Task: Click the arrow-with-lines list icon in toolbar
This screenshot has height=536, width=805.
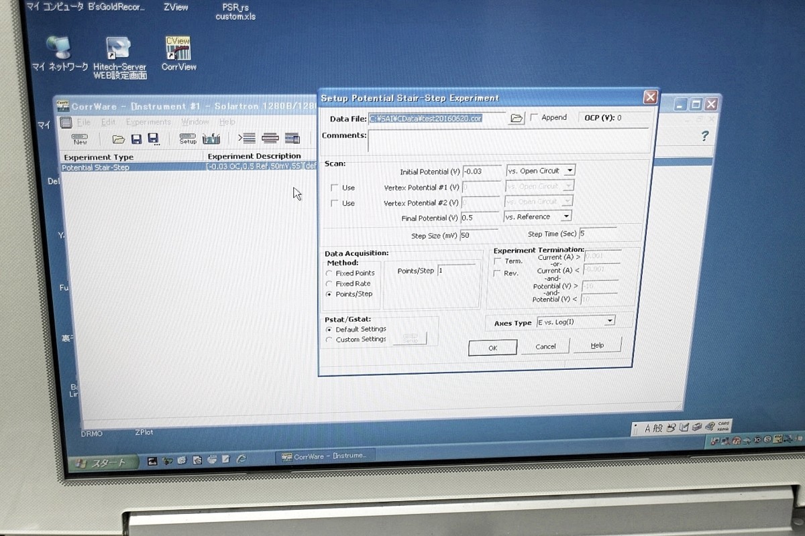Action: 246,138
